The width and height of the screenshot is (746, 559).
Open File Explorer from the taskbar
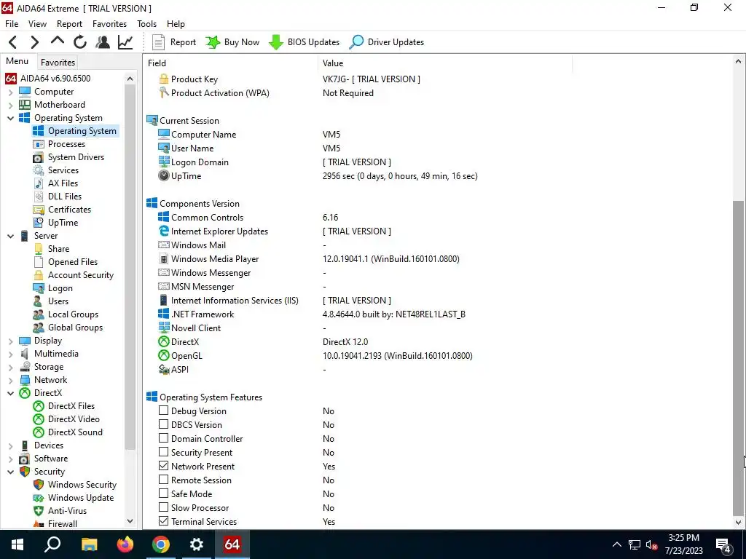[x=90, y=544]
